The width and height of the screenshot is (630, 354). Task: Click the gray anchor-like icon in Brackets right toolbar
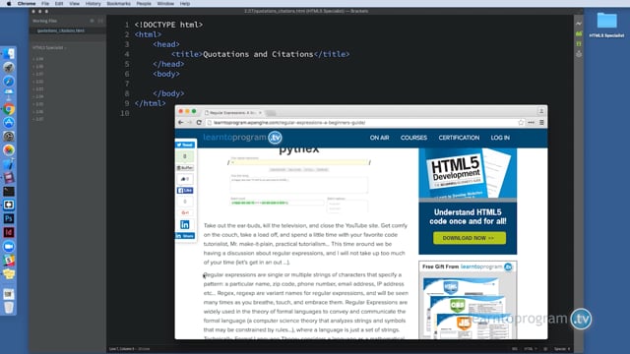579,53
